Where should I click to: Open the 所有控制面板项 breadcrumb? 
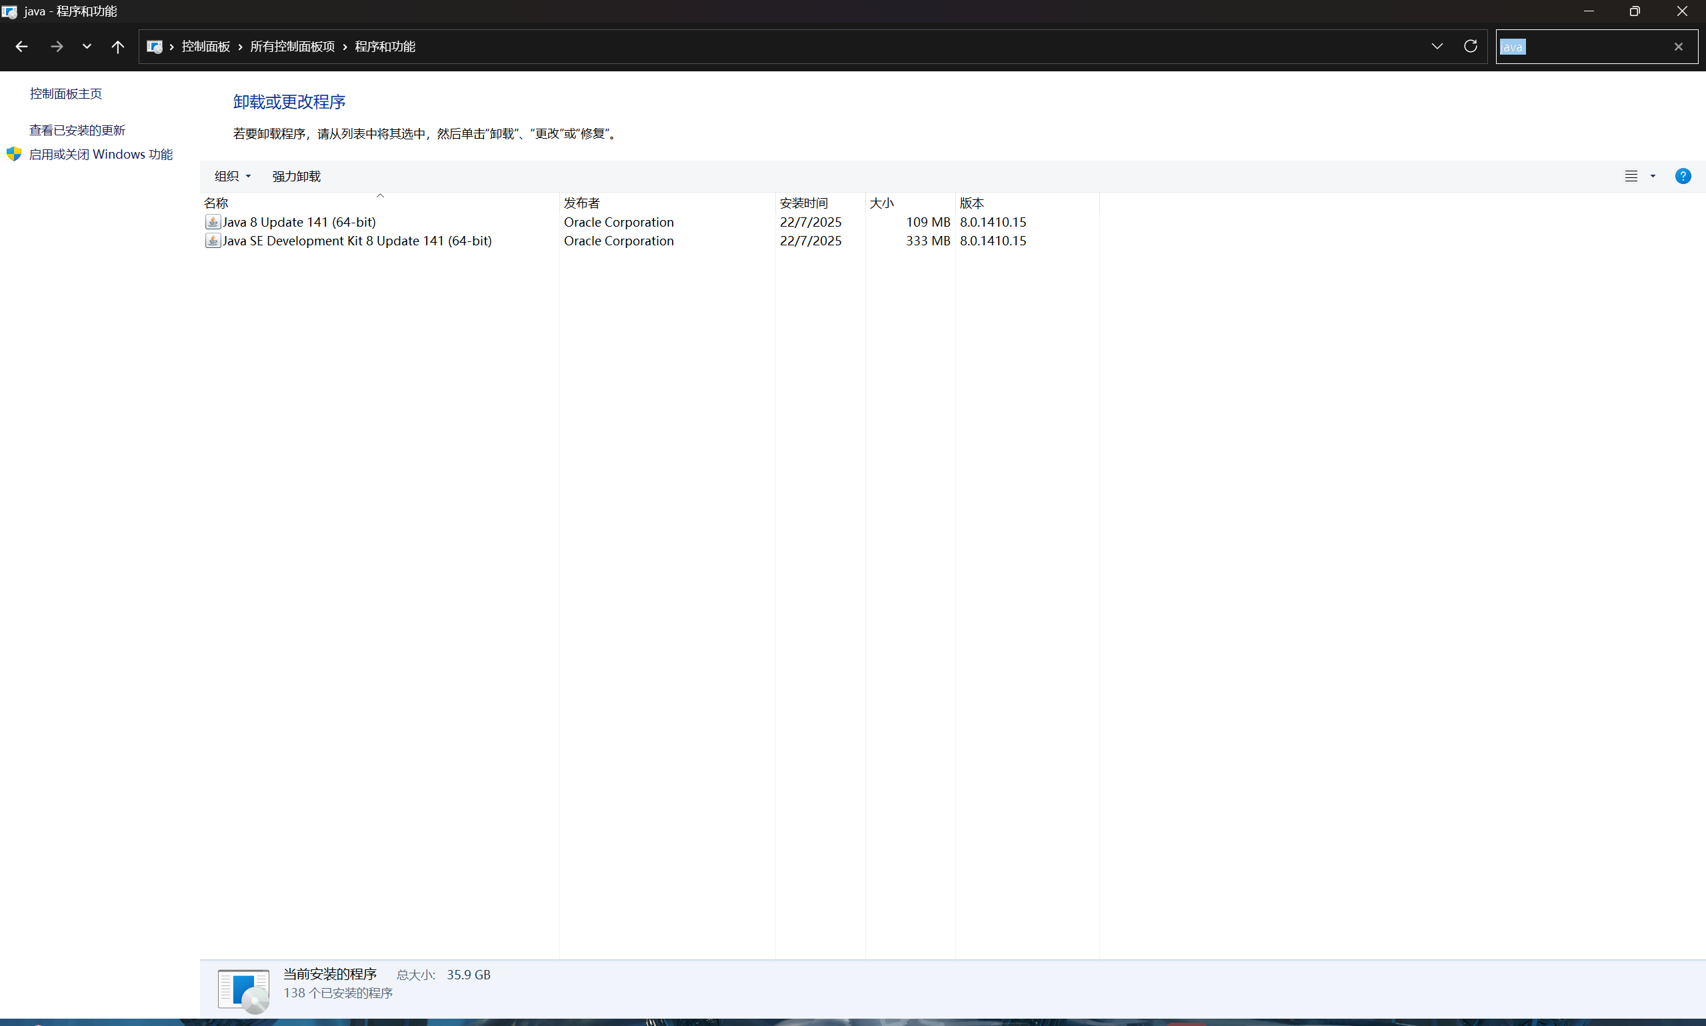pos(293,46)
